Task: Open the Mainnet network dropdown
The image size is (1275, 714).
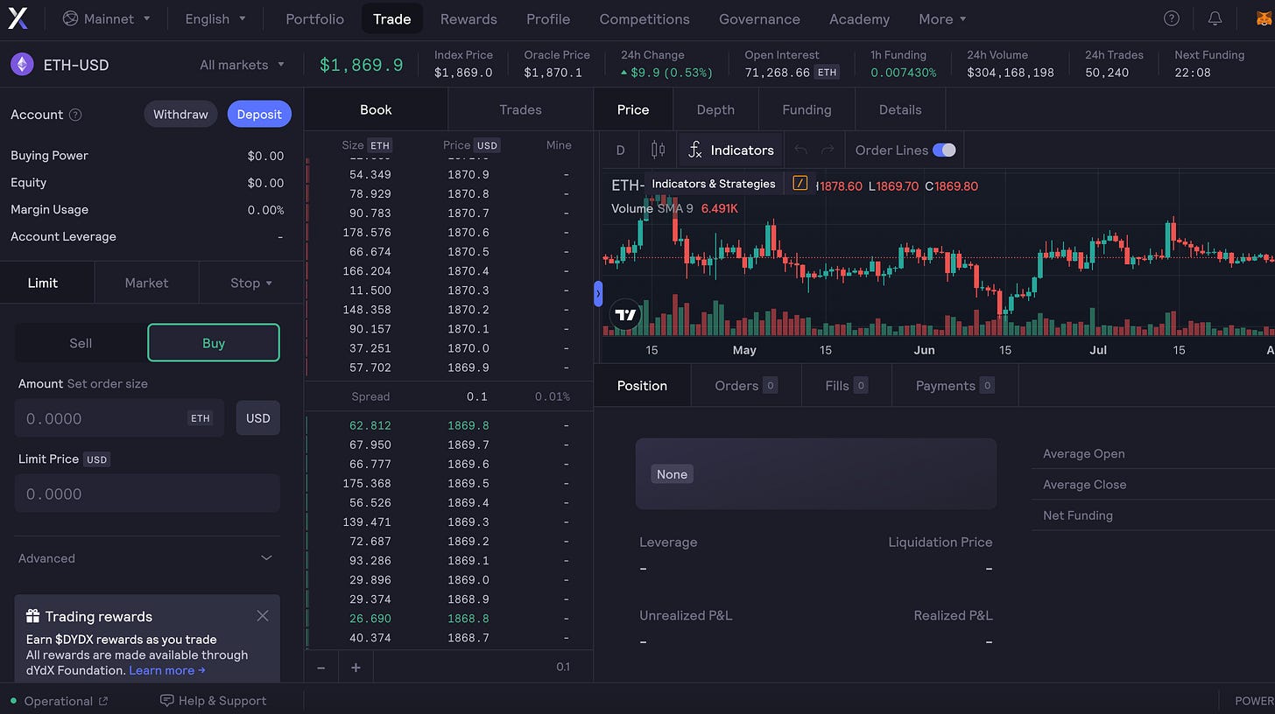Action: pos(107,18)
